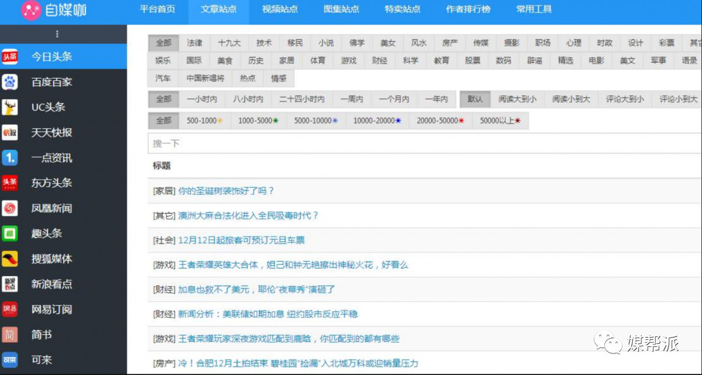Select the UC头条 deer icon
This screenshot has height=375, width=702.
coord(10,107)
